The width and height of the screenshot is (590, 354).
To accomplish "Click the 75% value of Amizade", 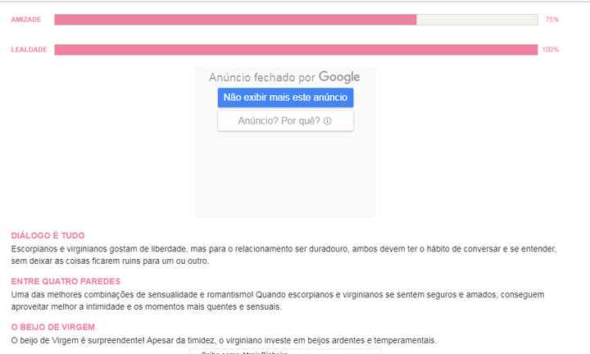I will (552, 20).
